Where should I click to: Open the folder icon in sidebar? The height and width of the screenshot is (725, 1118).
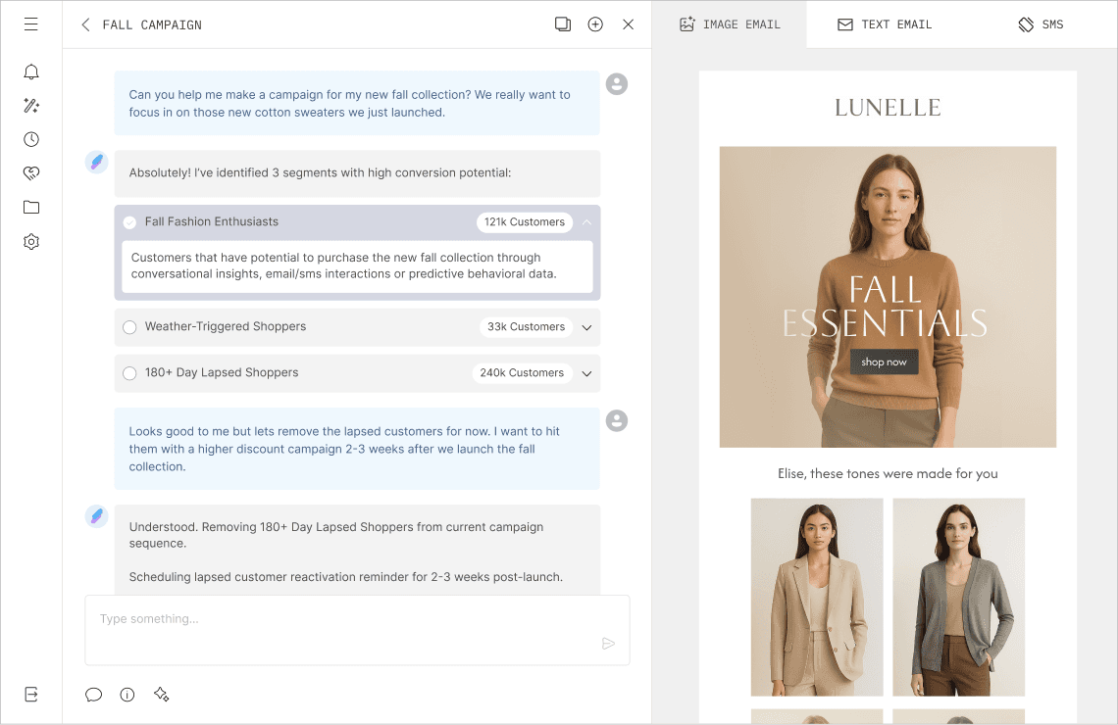(30, 208)
